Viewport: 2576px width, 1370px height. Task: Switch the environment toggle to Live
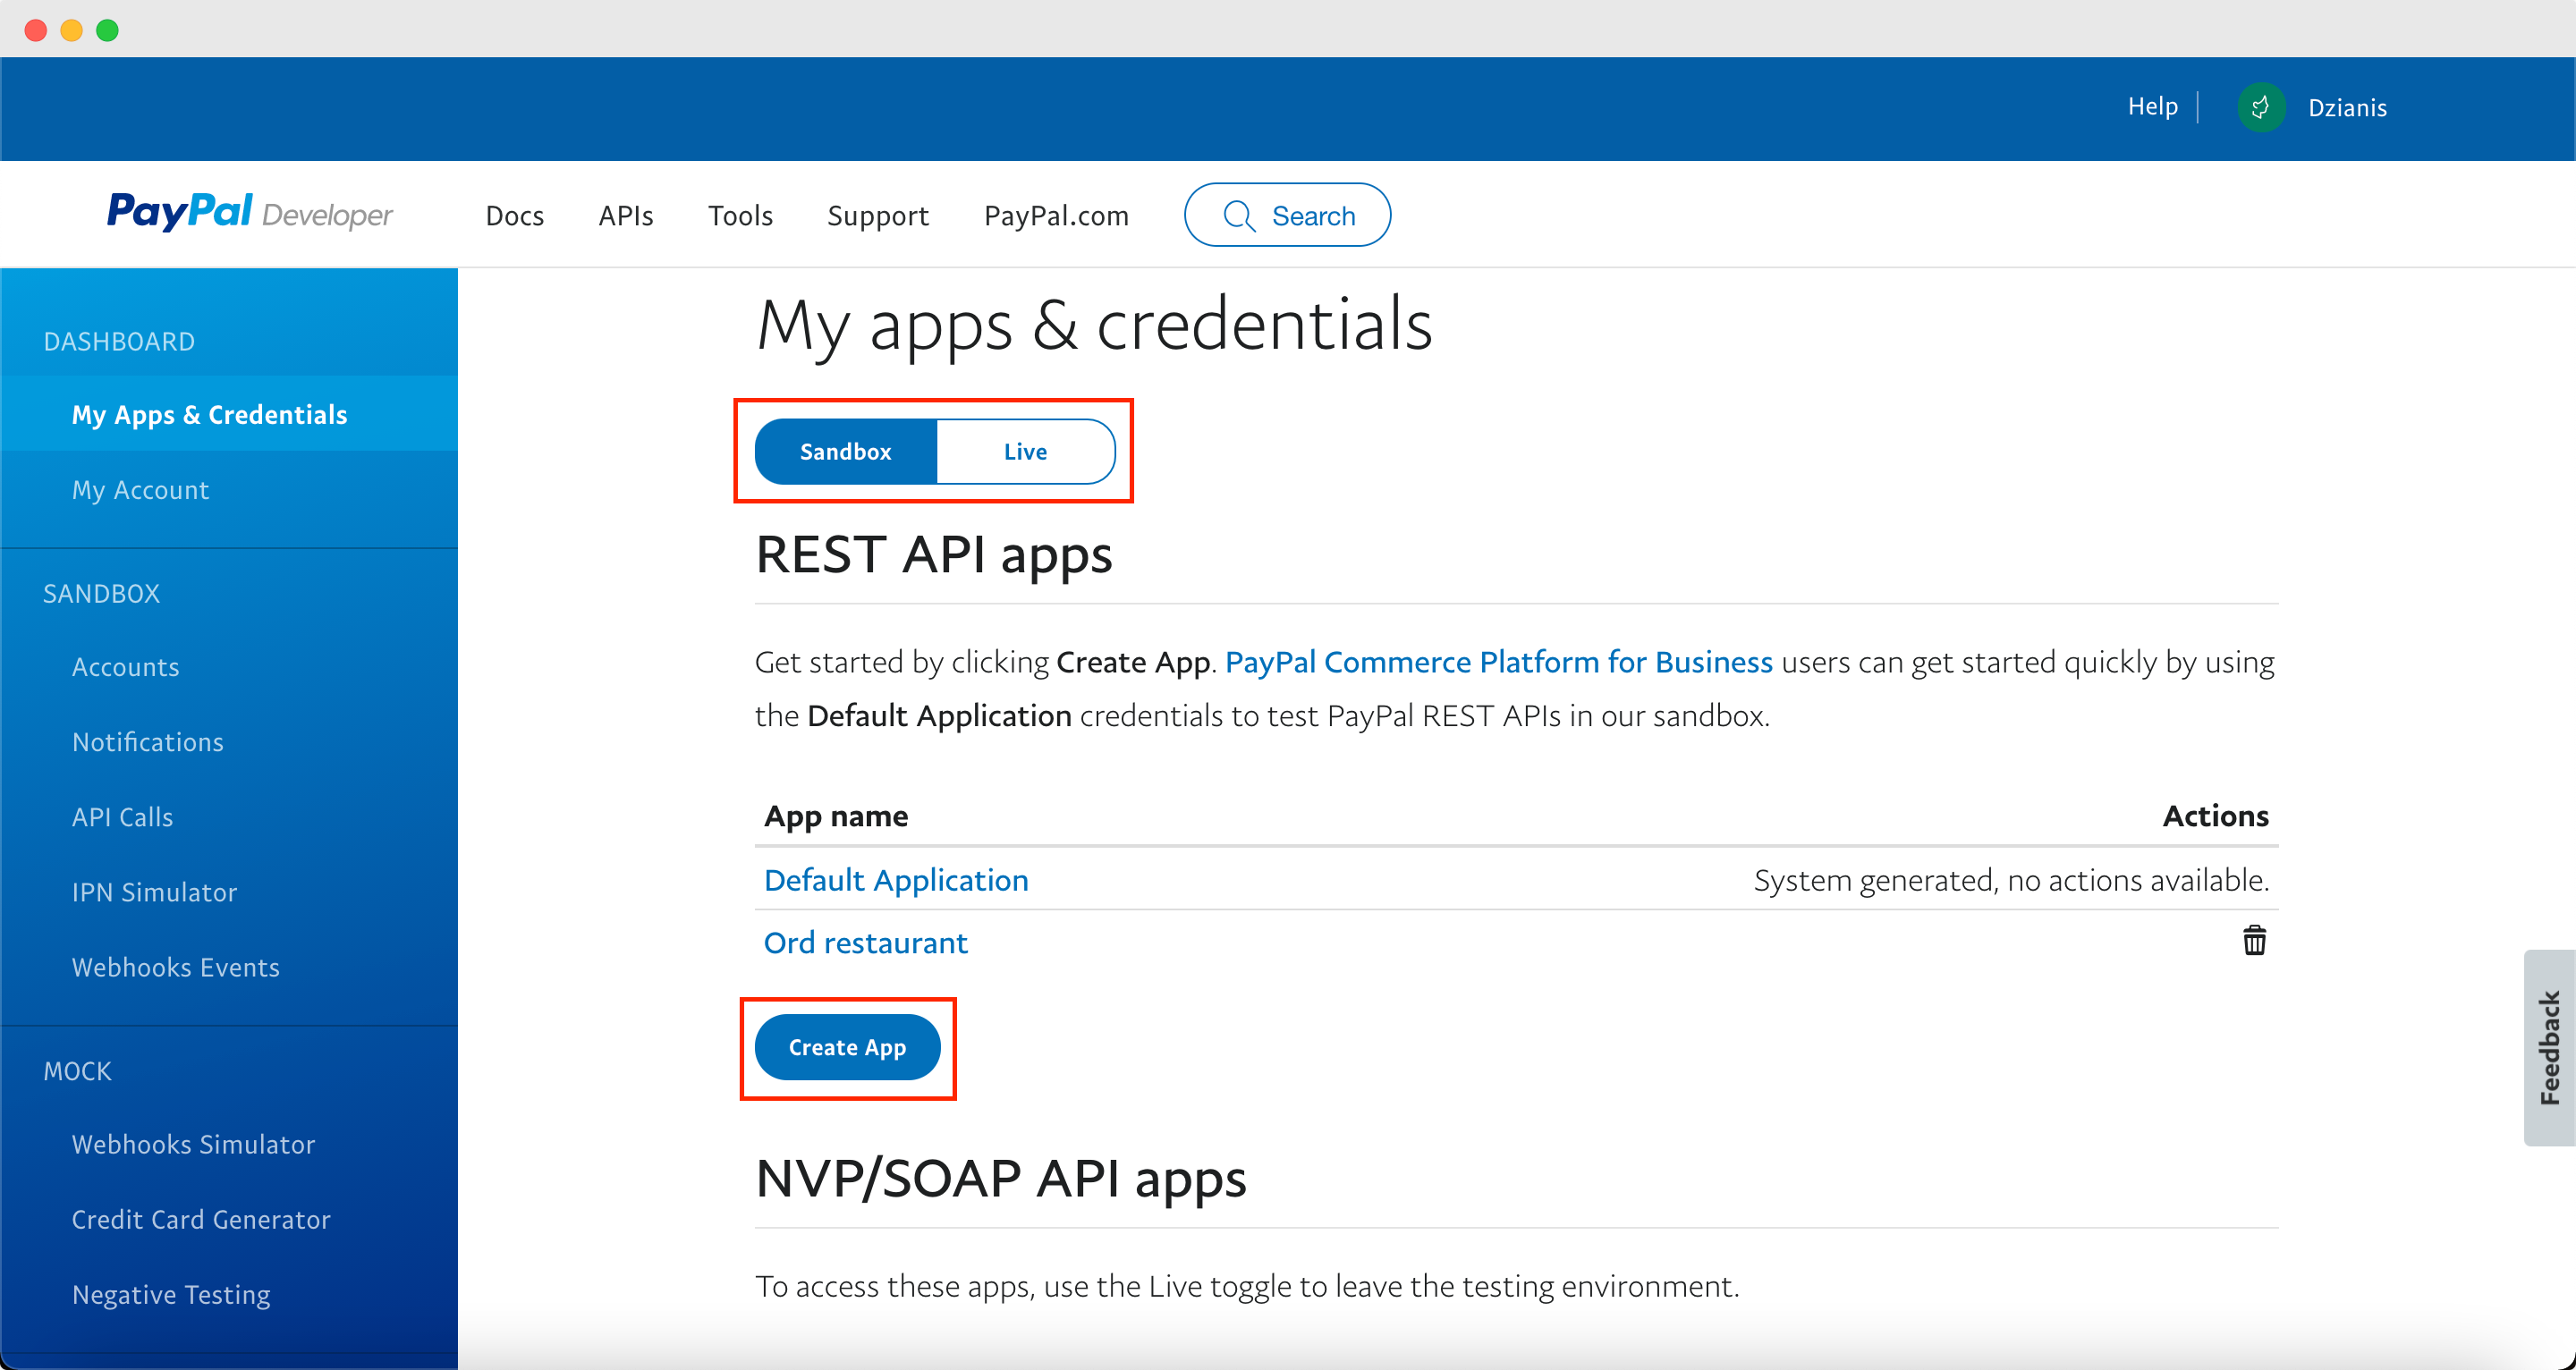click(1025, 451)
